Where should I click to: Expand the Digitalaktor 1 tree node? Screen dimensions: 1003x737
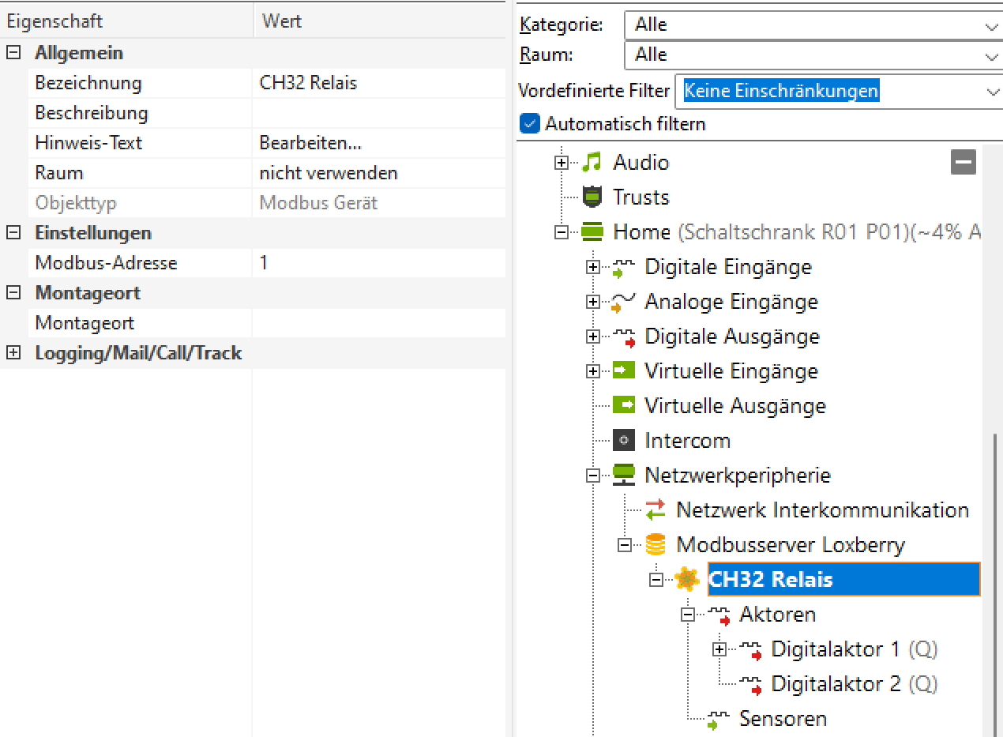click(719, 649)
